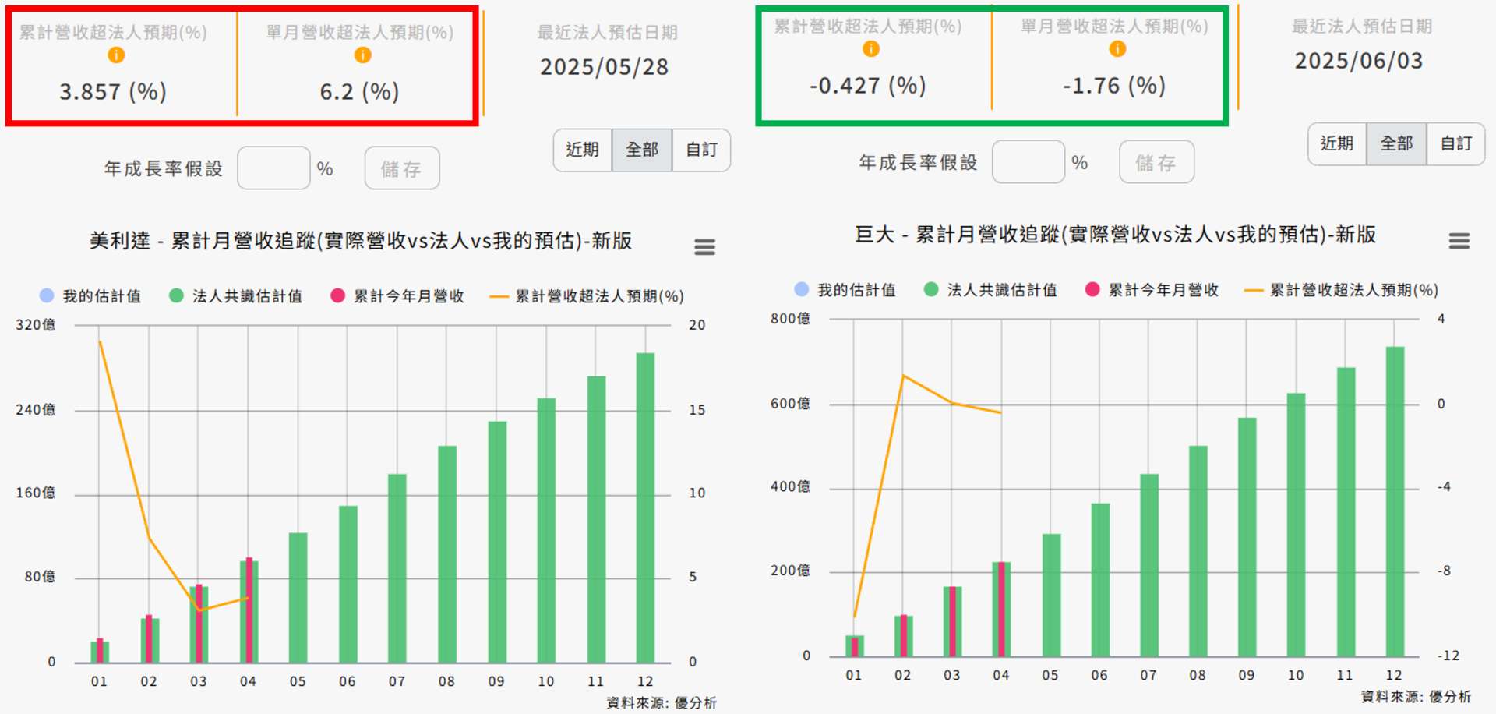The width and height of the screenshot is (1496, 714).
Task: Click month 04 red bar in 巨大 chart
Action: click(1001, 610)
